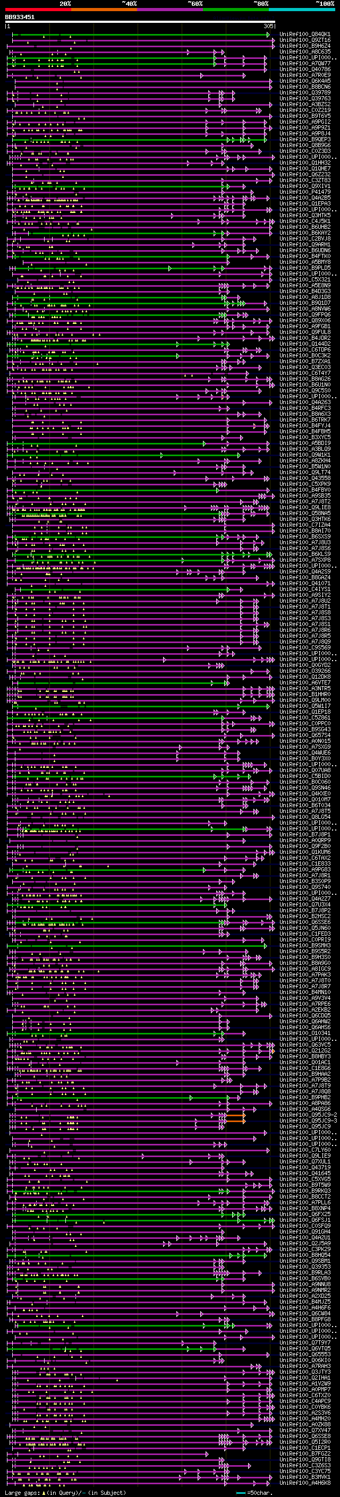The height and width of the screenshot is (1497, 340).
Task: Open hit UniRef100_A8C635
Action: 305,52
